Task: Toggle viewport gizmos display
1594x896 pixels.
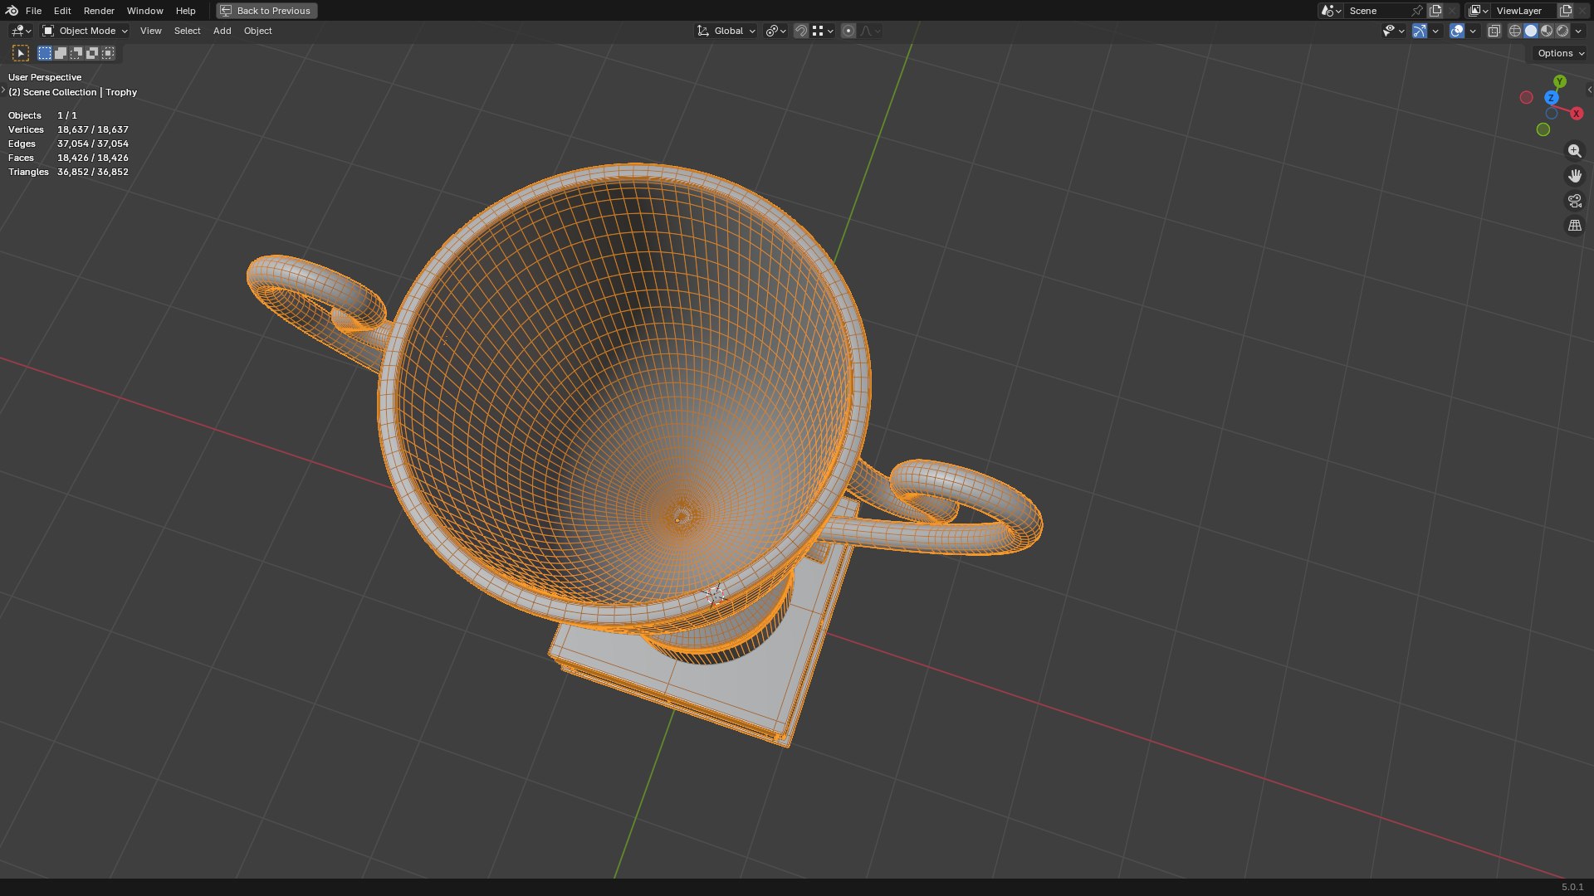Action: [x=1420, y=31]
